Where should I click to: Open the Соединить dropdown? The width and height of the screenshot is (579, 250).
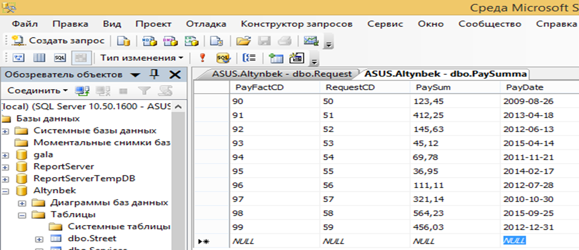pyautogui.click(x=38, y=90)
